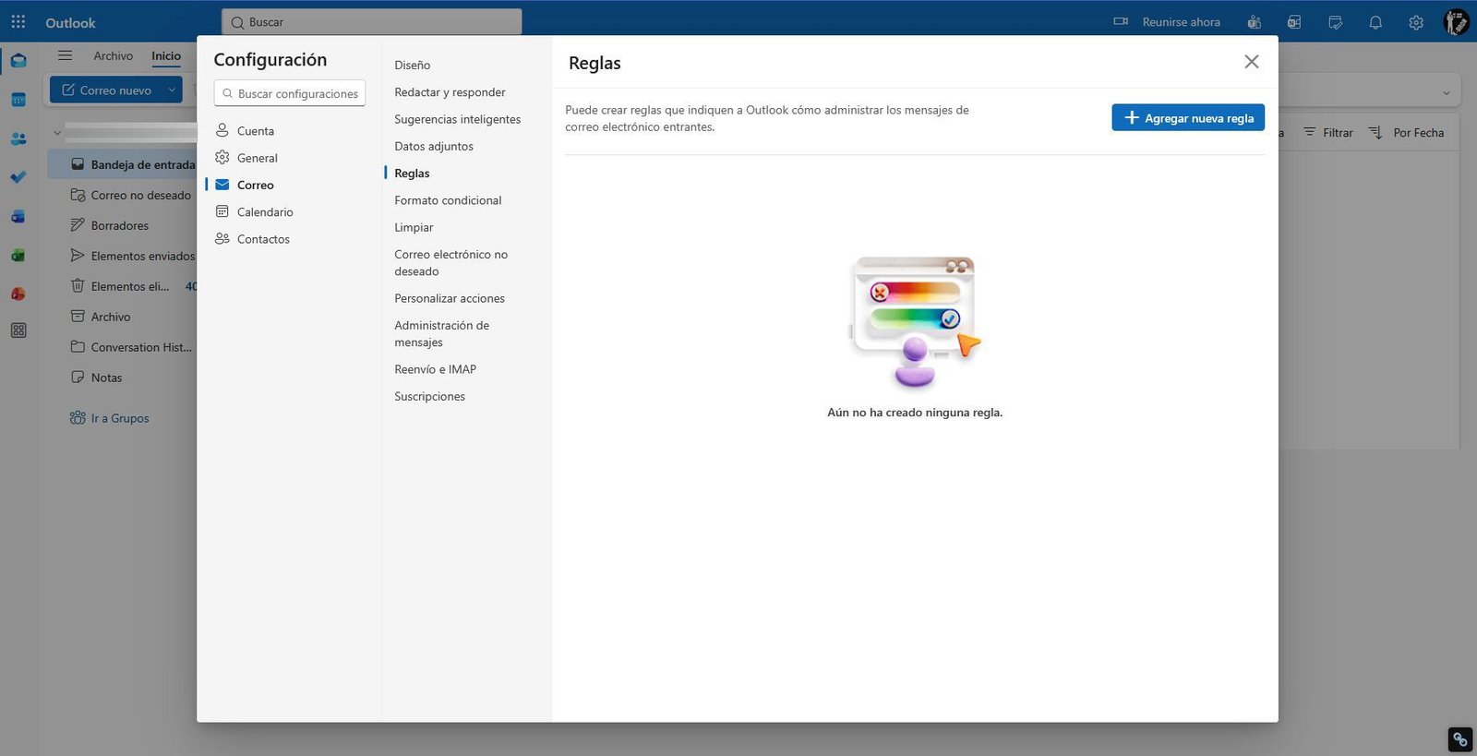Click Outlook brand title
This screenshot has width=1477, height=756.
click(x=70, y=22)
